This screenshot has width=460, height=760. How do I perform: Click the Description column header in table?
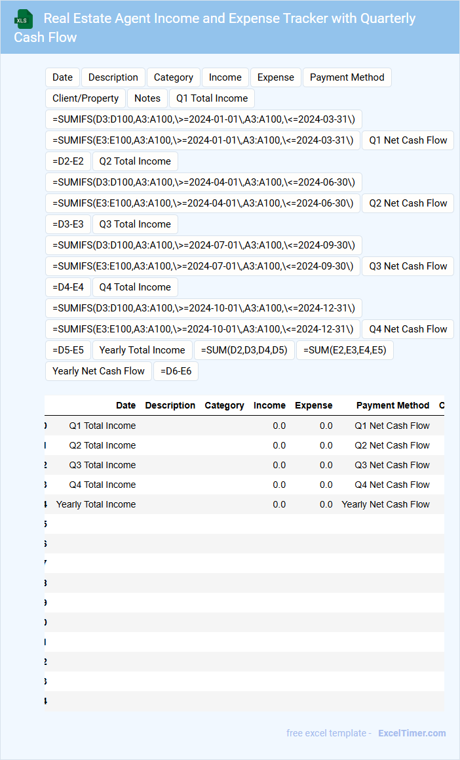click(170, 406)
